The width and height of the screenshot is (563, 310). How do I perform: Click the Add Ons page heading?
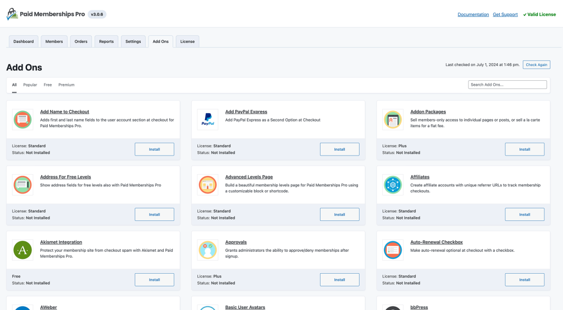[x=24, y=68]
